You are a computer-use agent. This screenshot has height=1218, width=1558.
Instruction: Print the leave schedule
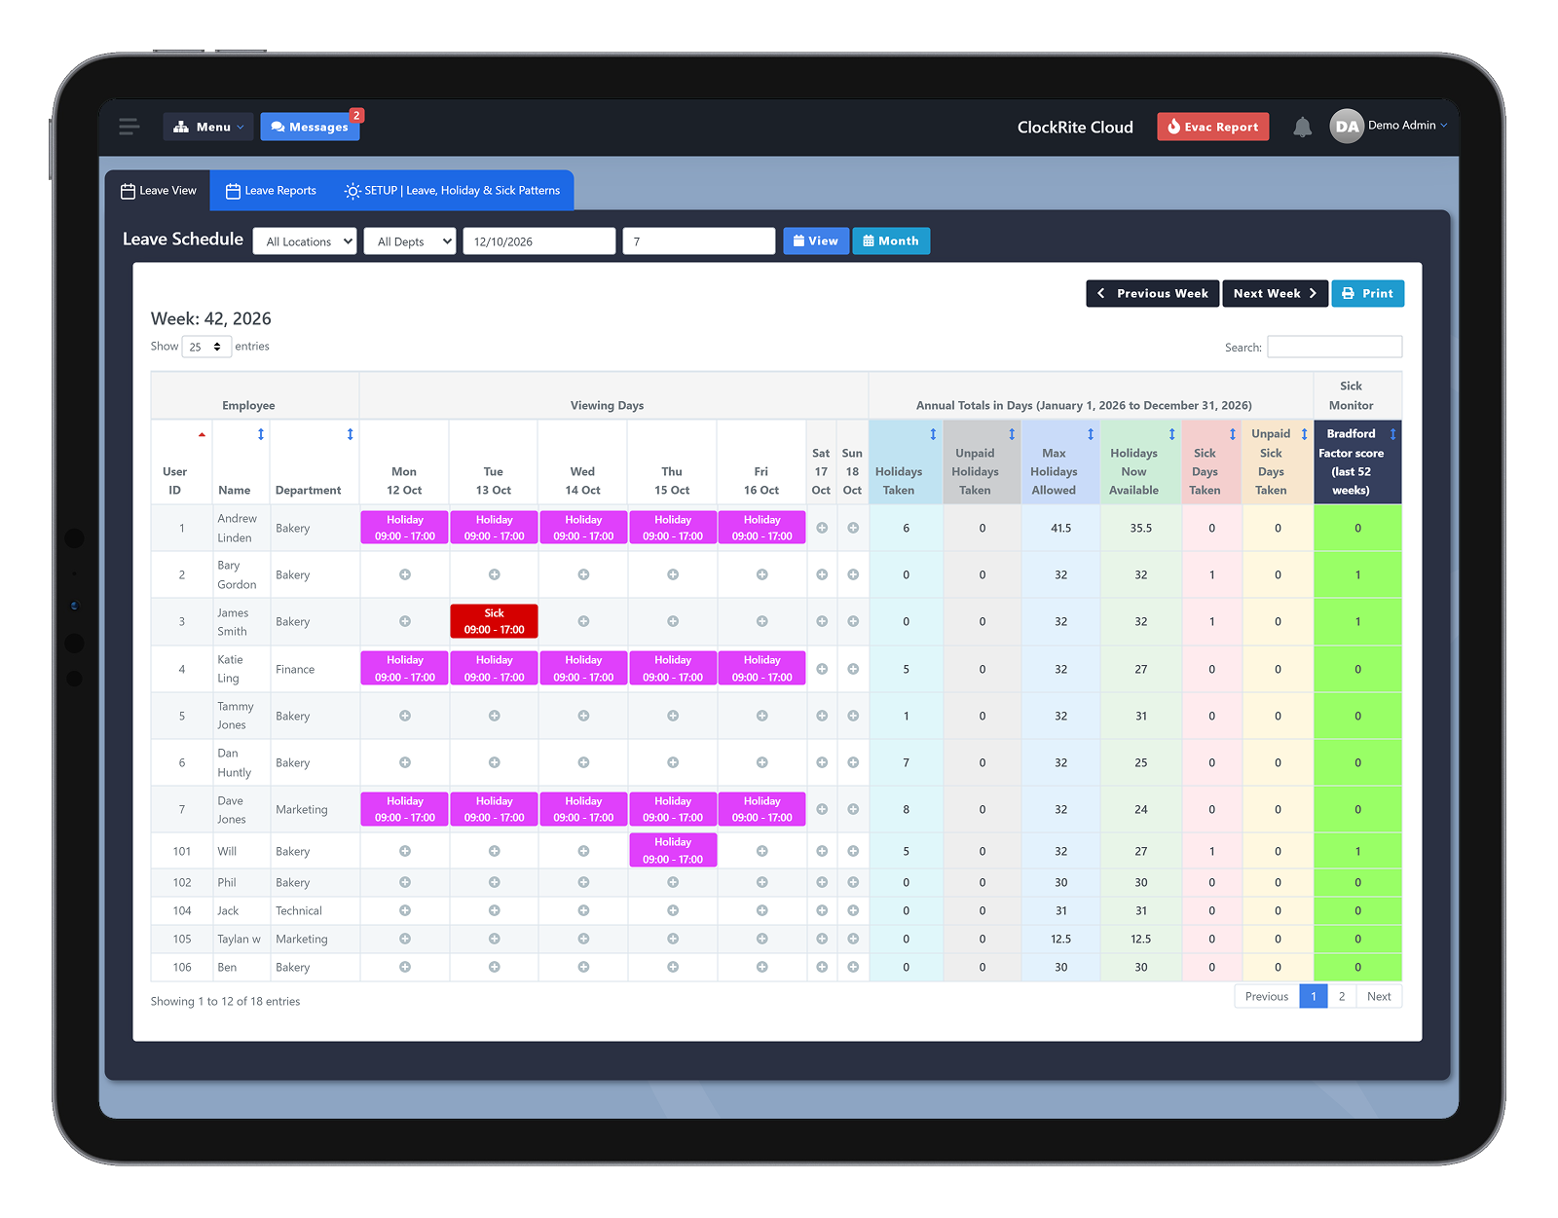(x=1368, y=293)
